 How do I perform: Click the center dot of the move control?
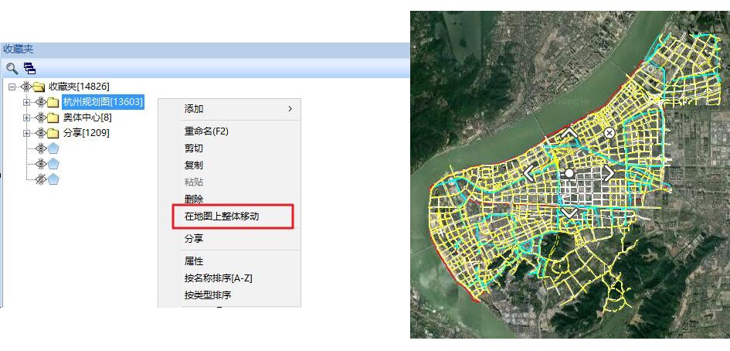pyautogui.click(x=569, y=172)
